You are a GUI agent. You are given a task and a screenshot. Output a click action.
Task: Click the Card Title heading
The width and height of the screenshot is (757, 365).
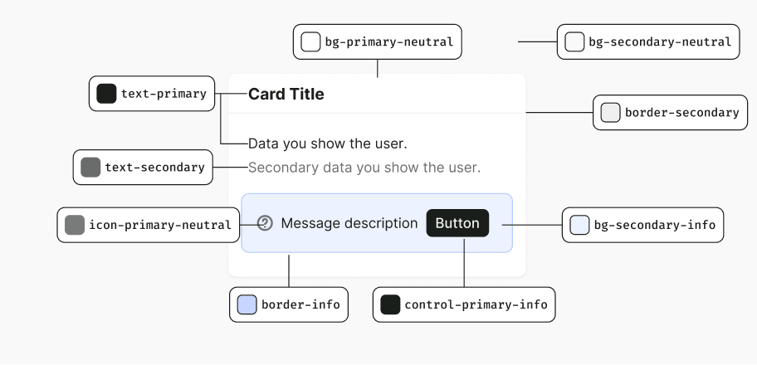click(x=286, y=94)
